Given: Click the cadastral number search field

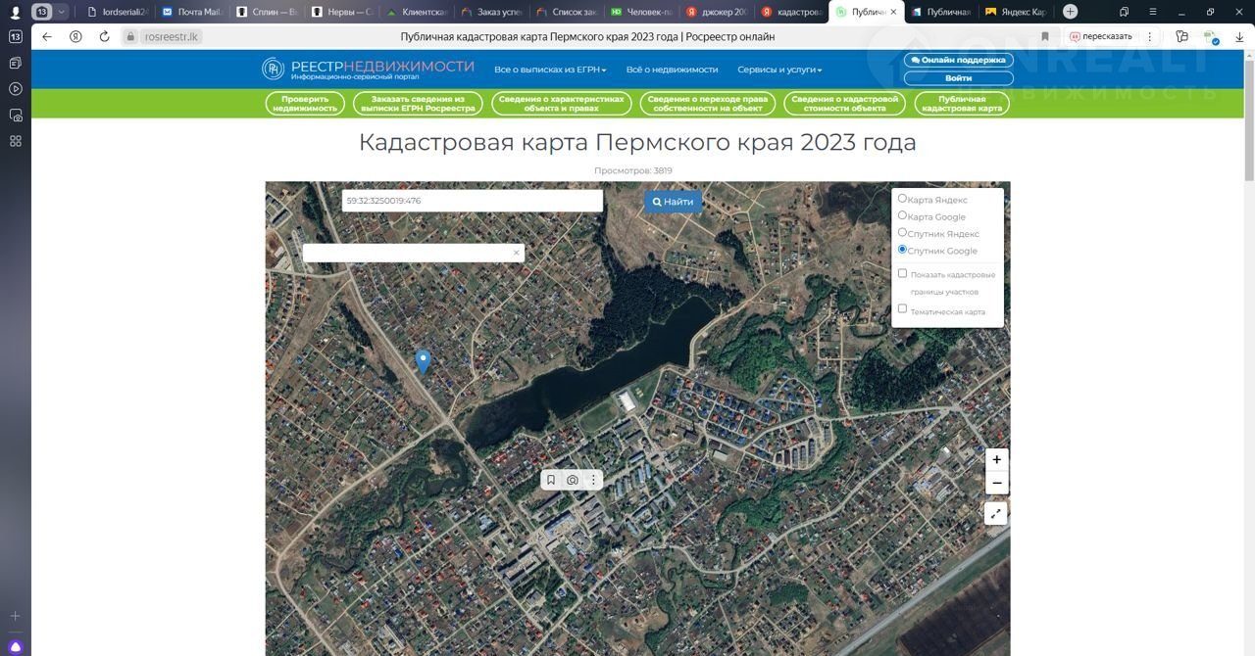Looking at the screenshot, I should (x=472, y=201).
